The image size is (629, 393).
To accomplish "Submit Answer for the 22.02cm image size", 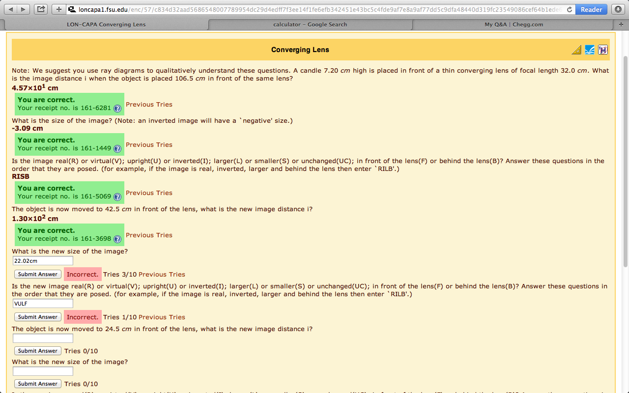I will [x=37, y=274].
